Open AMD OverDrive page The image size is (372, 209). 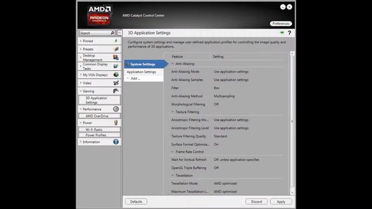(x=99, y=116)
